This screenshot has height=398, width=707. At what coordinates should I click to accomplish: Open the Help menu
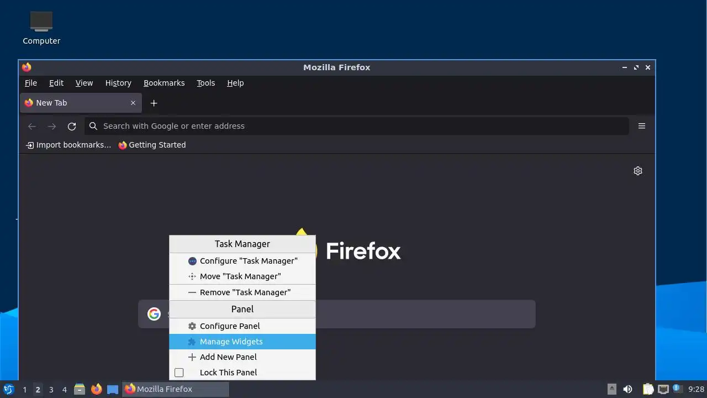click(235, 83)
